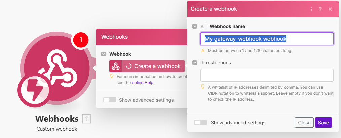Close the Create a webhook dialog with X

click(330, 9)
